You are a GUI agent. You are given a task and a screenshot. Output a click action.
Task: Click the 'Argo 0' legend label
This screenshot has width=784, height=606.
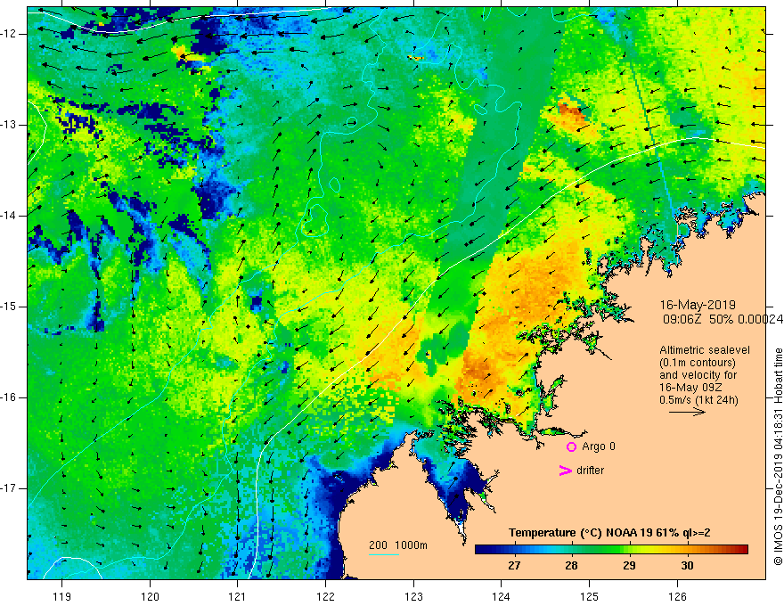coord(599,446)
